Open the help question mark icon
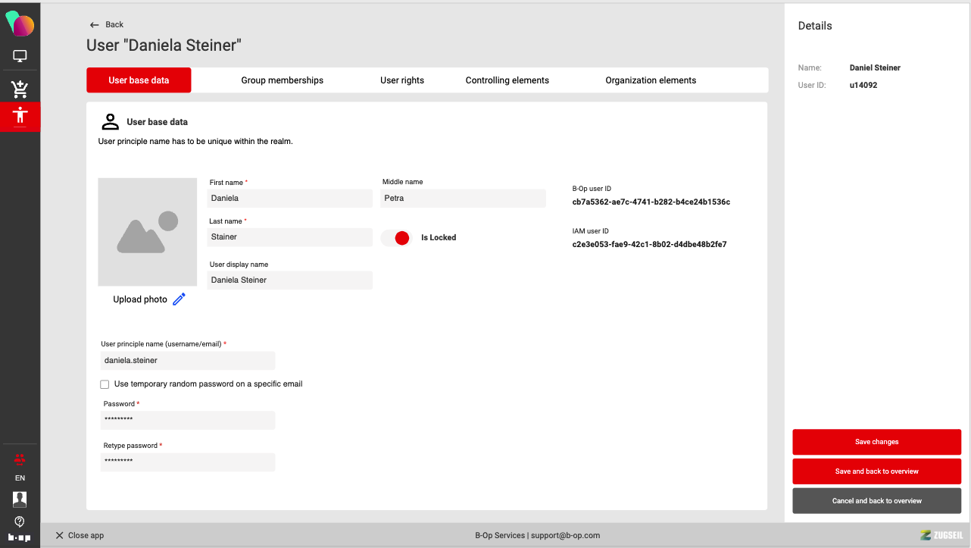 click(20, 521)
